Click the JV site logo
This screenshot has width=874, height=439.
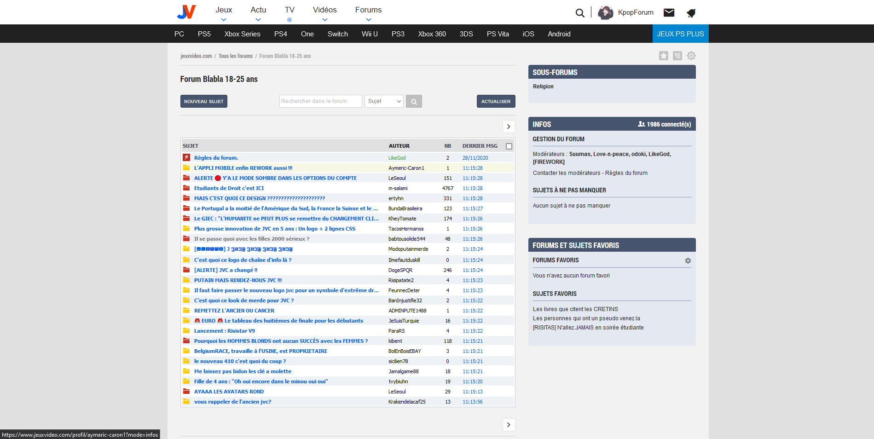pyautogui.click(x=186, y=12)
